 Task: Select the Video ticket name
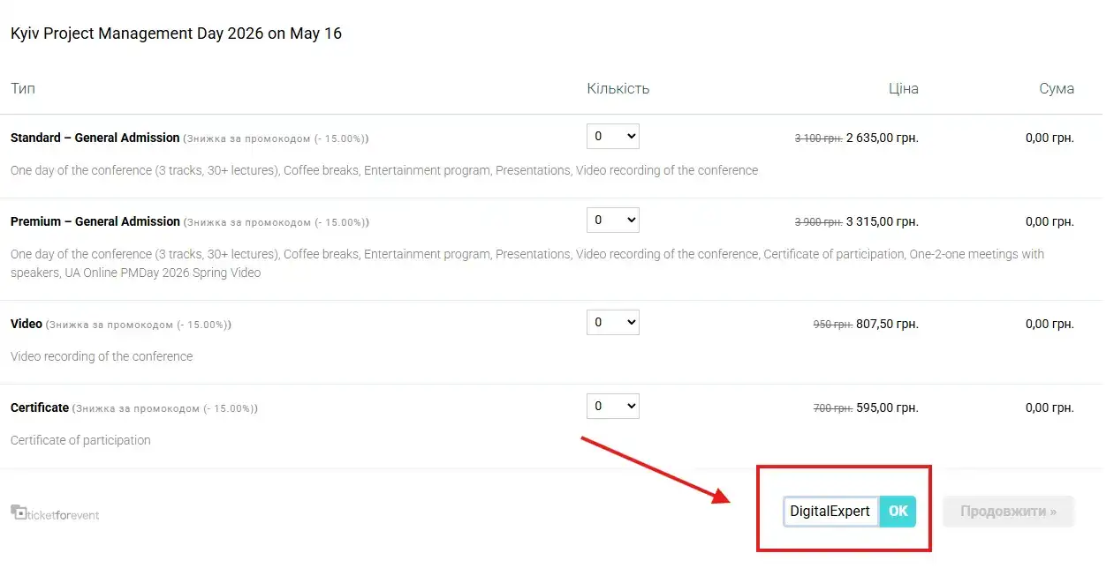click(x=27, y=324)
